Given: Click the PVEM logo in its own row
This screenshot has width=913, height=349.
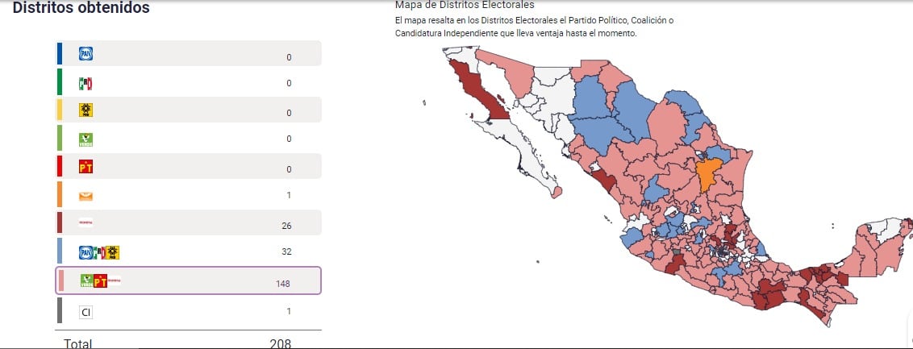Looking at the screenshot, I should click(85, 139).
